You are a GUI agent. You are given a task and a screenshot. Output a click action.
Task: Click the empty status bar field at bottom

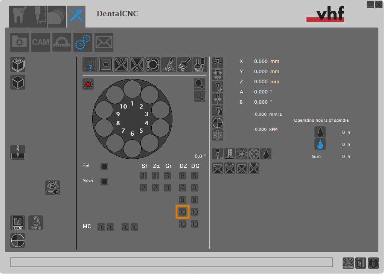[x=171, y=262]
